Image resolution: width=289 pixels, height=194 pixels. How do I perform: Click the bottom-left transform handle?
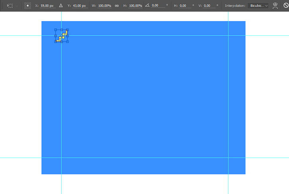click(x=56, y=42)
